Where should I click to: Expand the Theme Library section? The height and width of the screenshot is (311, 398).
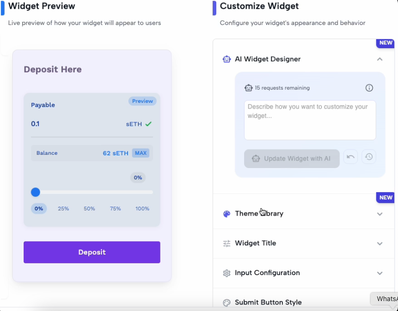click(x=380, y=214)
